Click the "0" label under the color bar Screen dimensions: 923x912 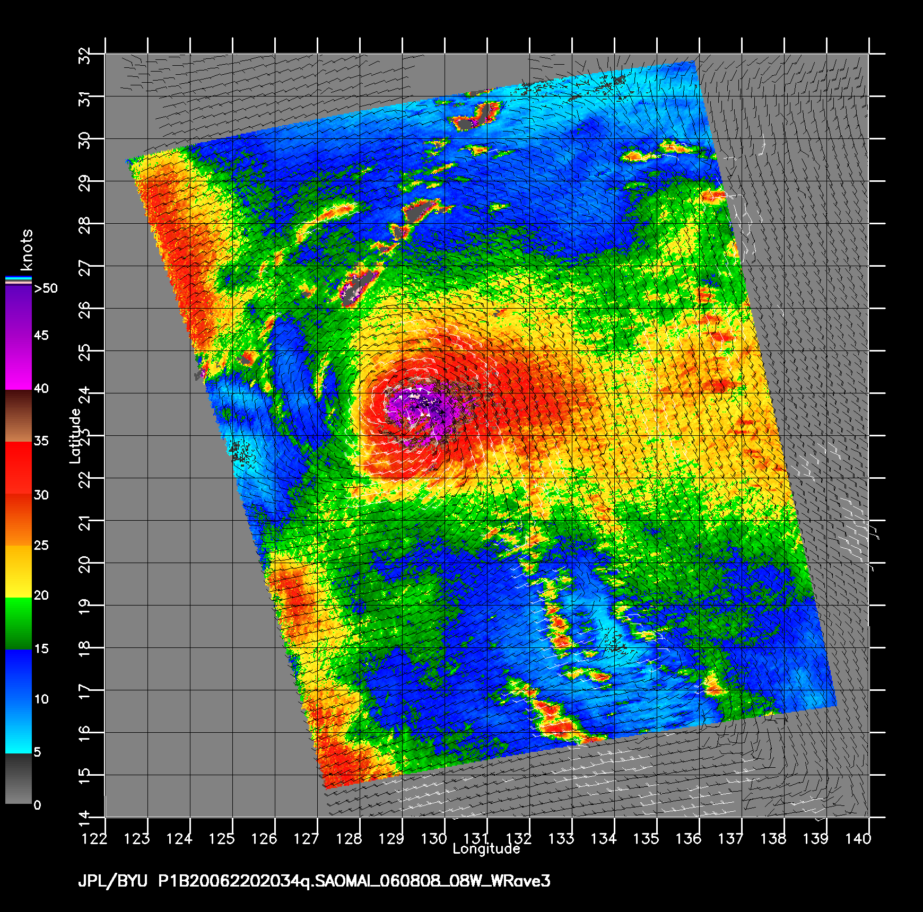(x=37, y=805)
